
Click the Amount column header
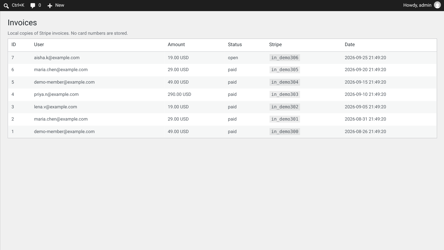pyautogui.click(x=176, y=44)
